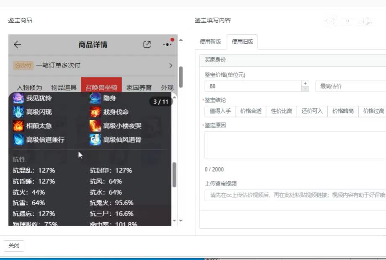Select the 高级小楼夜哭 skill icon
Screen dimensions: 386x260
click(95, 126)
